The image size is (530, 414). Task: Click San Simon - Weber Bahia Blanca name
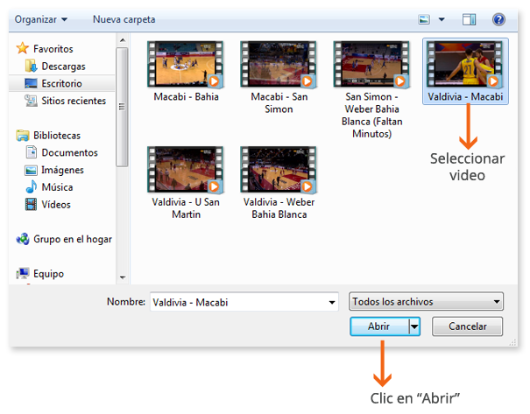371,116
